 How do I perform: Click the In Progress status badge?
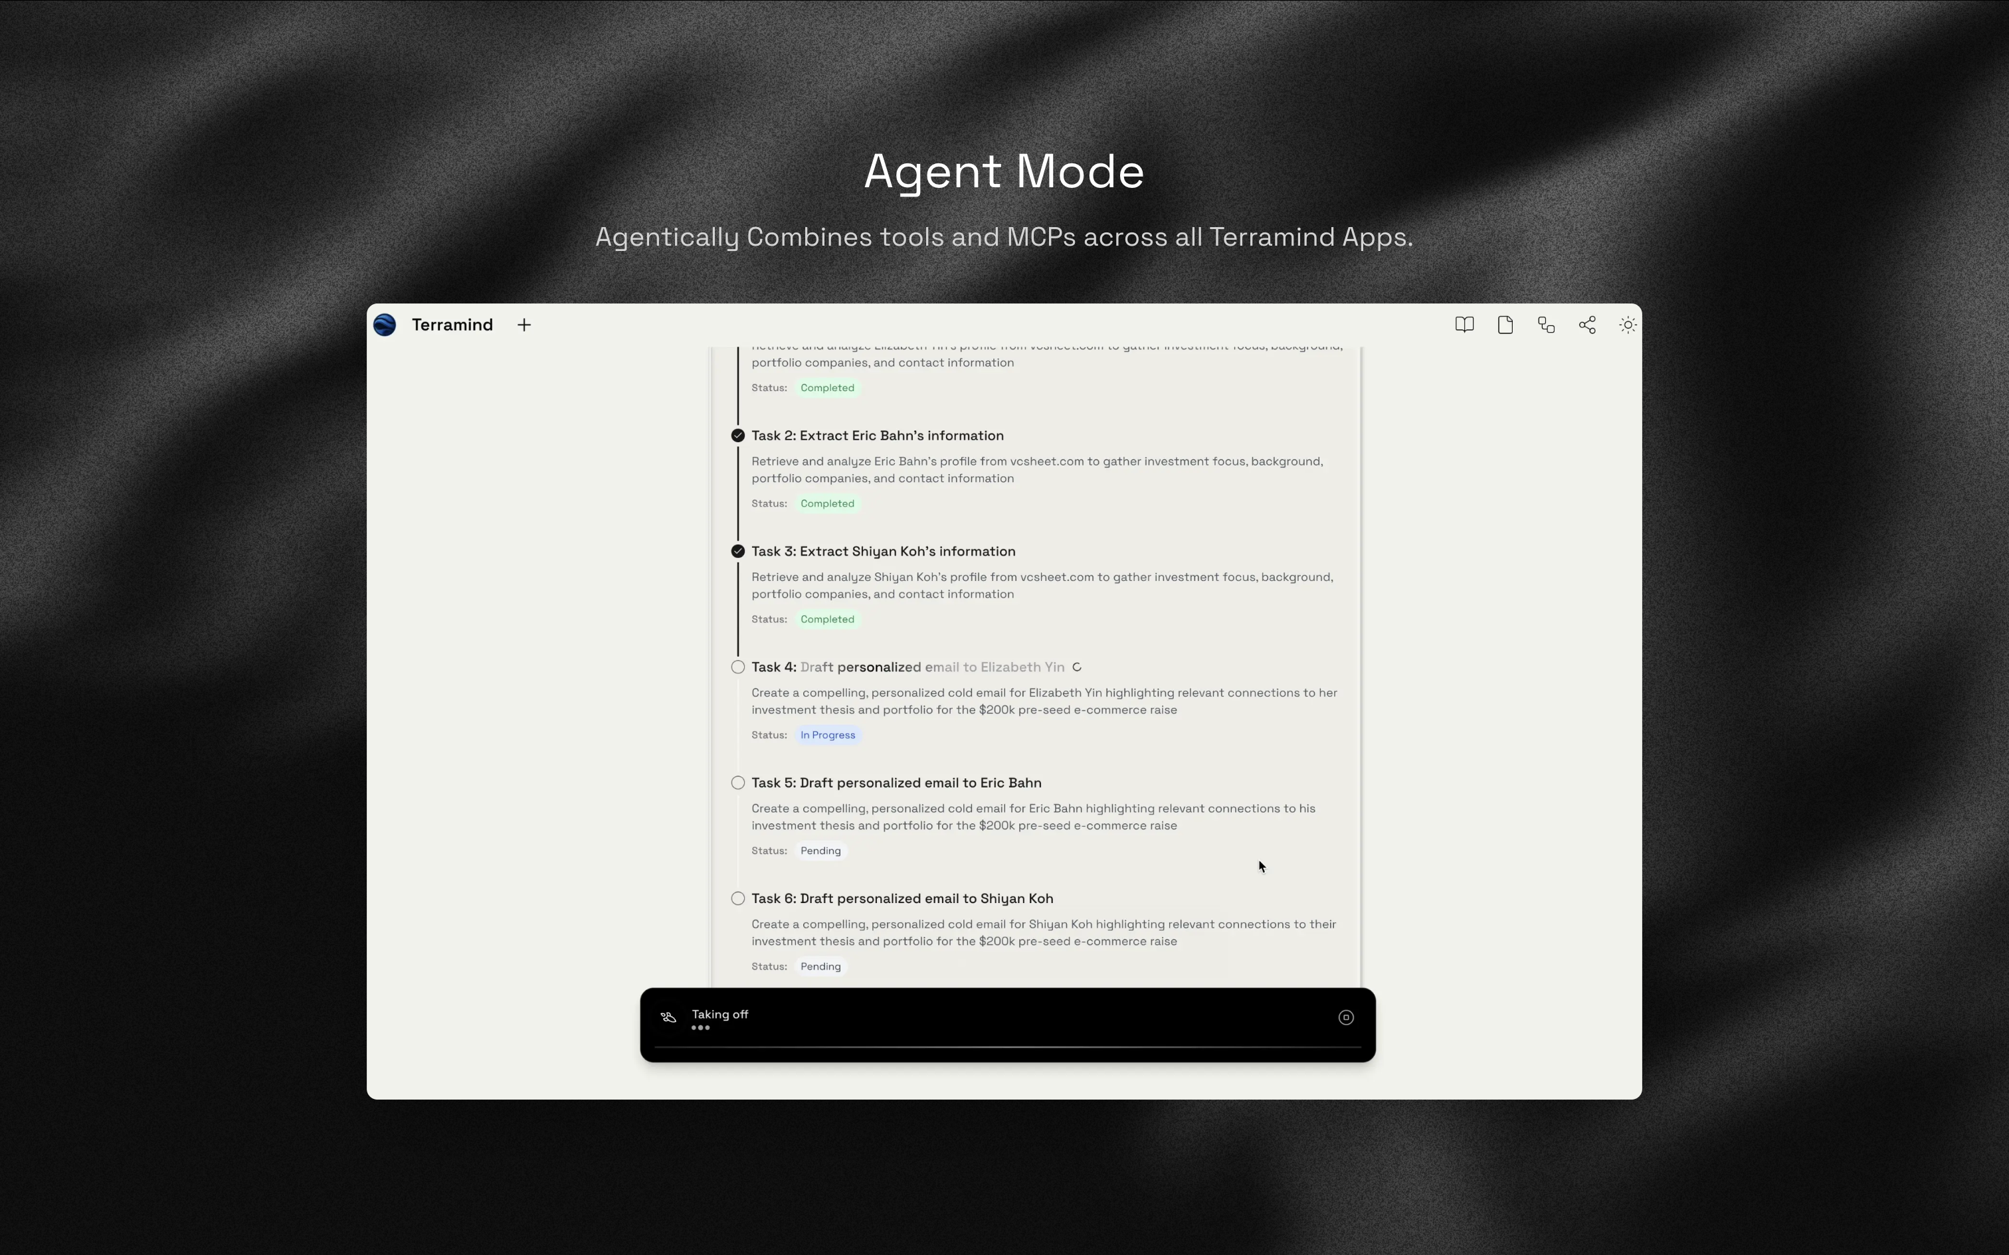(x=828, y=736)
